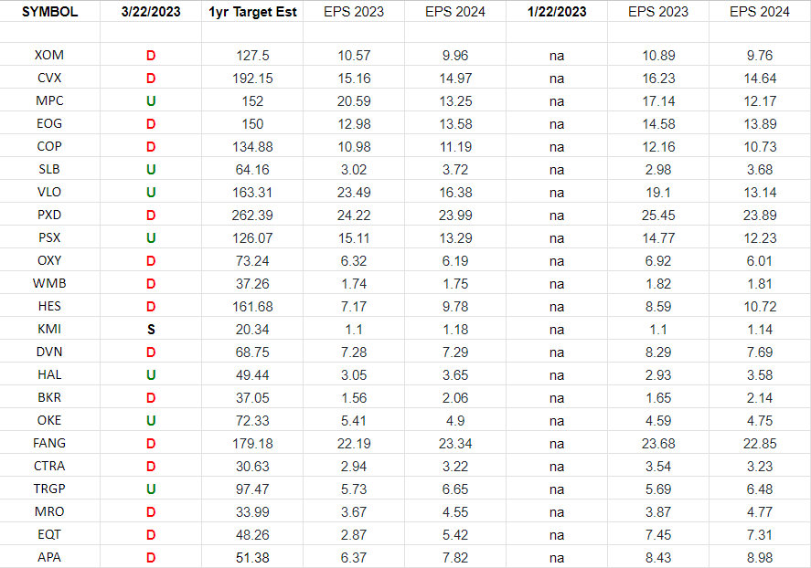The width and height of the screenshot is (811, 568).
Task: Select the green U rating in TRGP row
Action: click(x=151, y=489)
